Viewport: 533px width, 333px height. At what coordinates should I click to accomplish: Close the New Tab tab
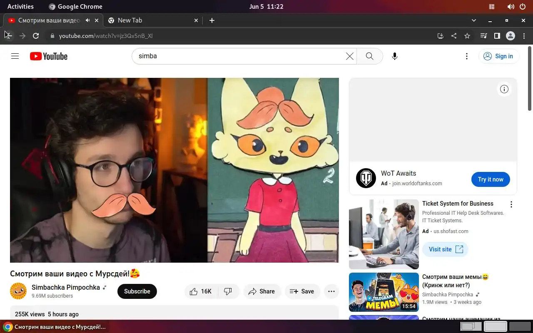pyautogui.click(x=197, y=20)
